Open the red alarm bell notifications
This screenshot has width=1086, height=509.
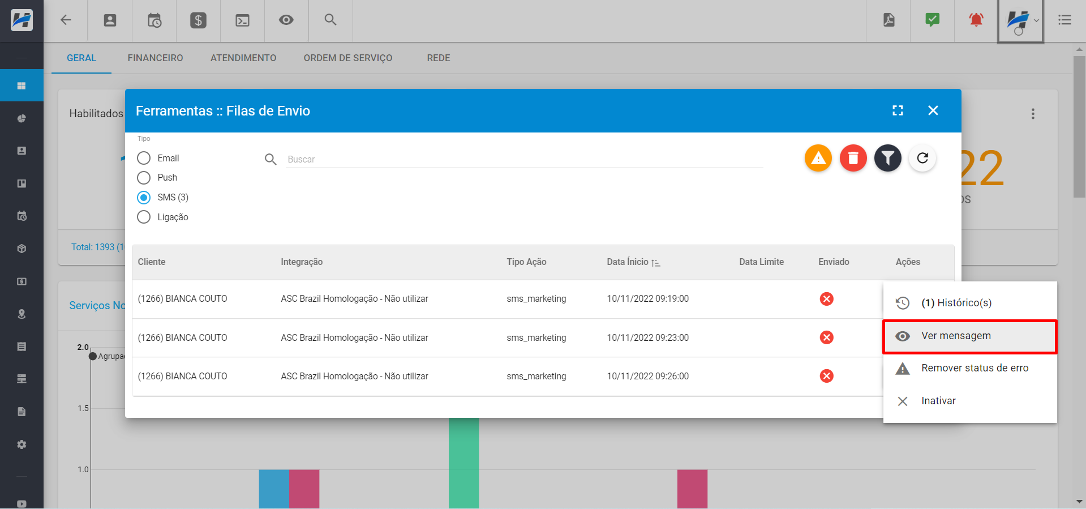pos(976,20)
